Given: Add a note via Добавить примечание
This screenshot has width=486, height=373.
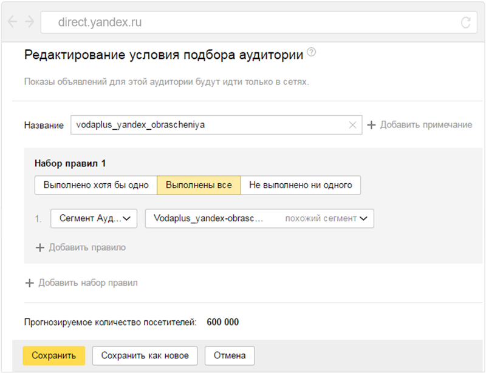Looking at the screenshot, I should (x=420, y=125).
